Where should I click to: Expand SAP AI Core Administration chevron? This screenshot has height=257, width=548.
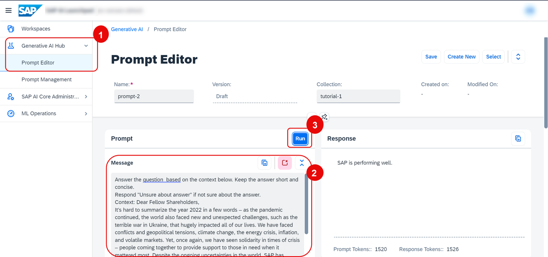tap(86, 97)
